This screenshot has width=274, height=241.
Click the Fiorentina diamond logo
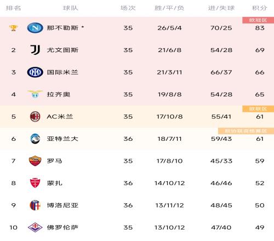pos(35,227)
